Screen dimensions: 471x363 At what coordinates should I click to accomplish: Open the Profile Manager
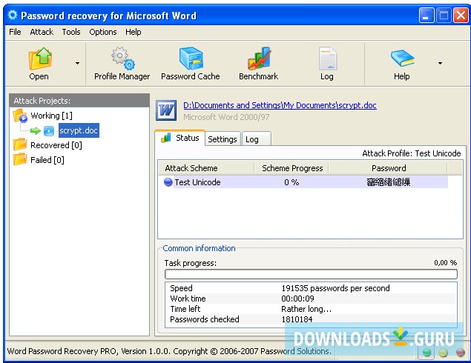coord(122,64)
